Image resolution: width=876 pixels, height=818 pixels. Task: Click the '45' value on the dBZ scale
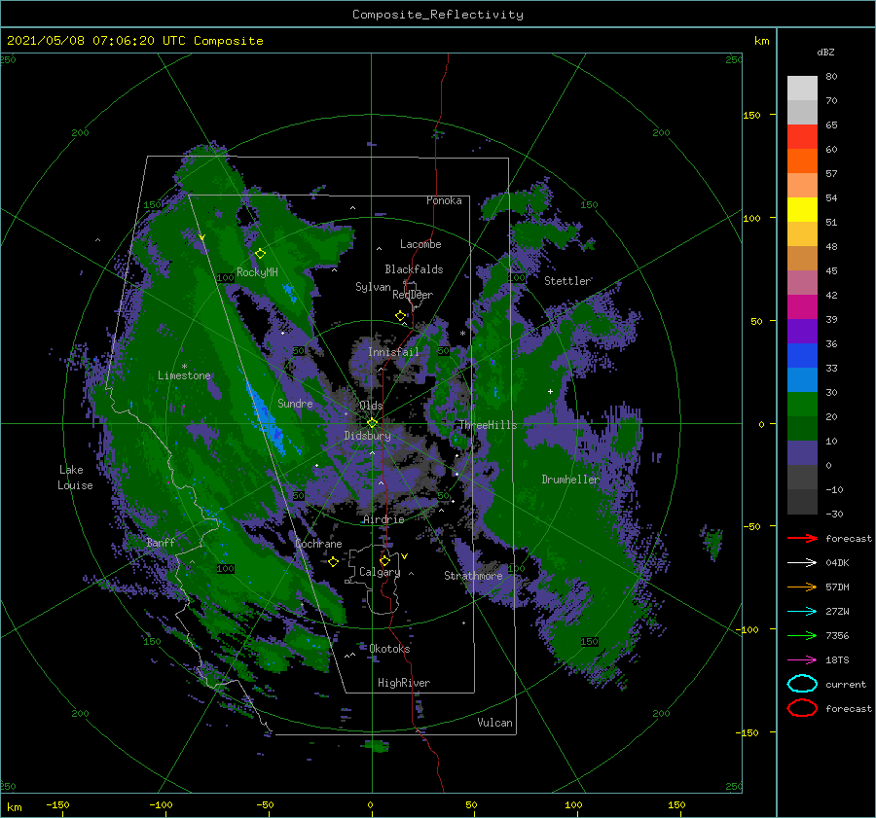(x=831, y=270)
